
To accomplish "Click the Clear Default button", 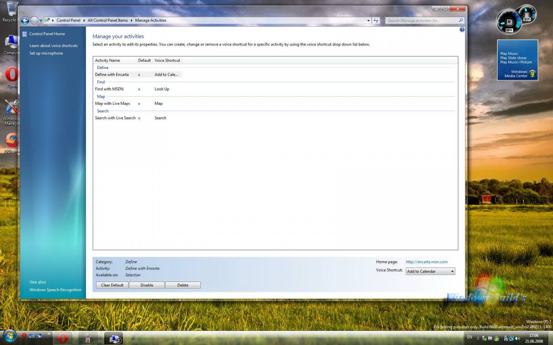I will point(112,285).
